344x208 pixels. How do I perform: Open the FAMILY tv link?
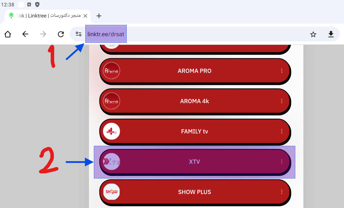pyautogui.click(x=194, y=131)
